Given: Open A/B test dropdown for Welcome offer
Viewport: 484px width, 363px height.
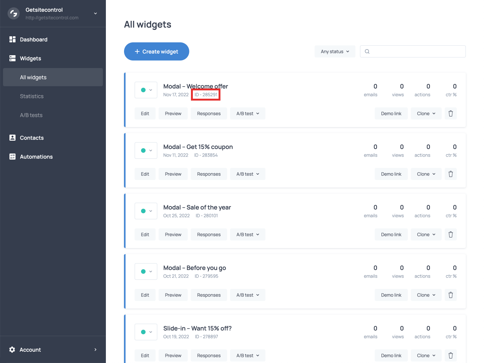Looking at the screenshot, I should click(x=248, y=113).
